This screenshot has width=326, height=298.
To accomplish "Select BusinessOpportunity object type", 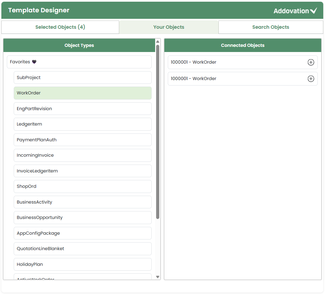I will [83, 218].
